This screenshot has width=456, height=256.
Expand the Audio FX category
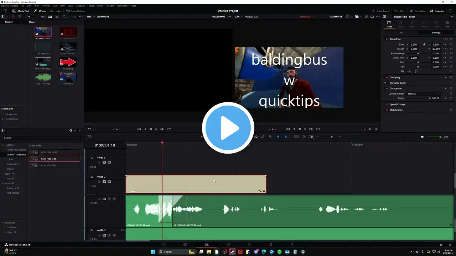2,183
